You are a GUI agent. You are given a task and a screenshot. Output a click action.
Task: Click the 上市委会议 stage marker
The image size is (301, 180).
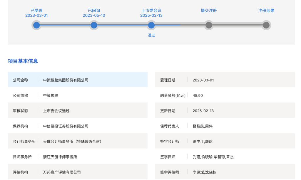151,25
